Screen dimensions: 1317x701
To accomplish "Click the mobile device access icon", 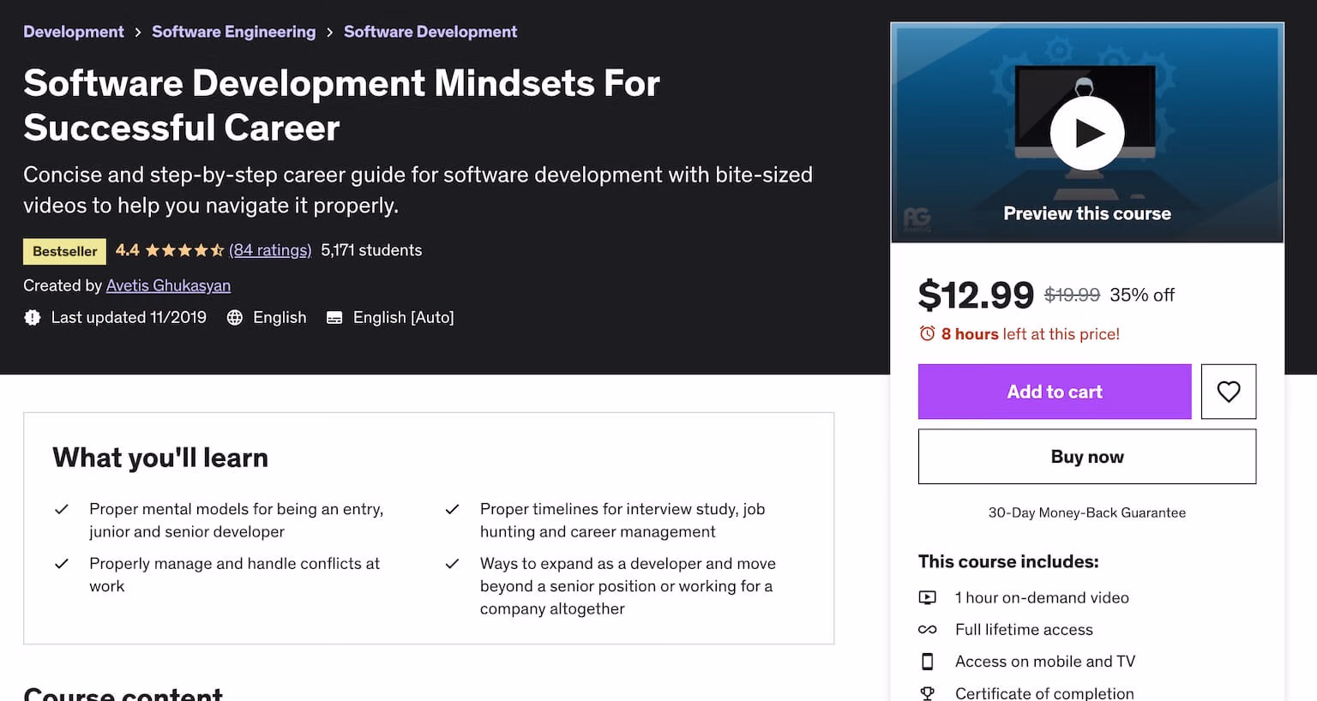I will [x=927, y=662].
